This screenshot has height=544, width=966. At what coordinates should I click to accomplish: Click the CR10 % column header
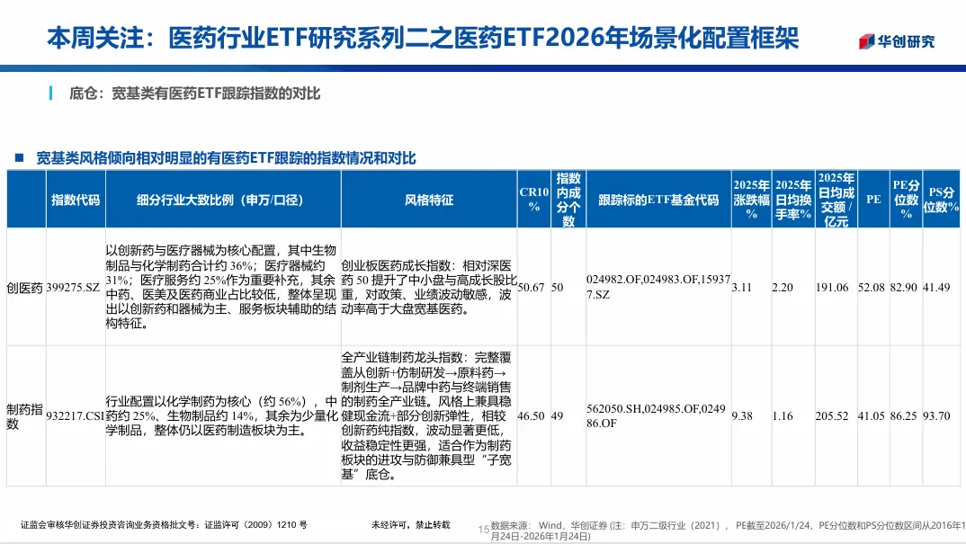point(533,199)
